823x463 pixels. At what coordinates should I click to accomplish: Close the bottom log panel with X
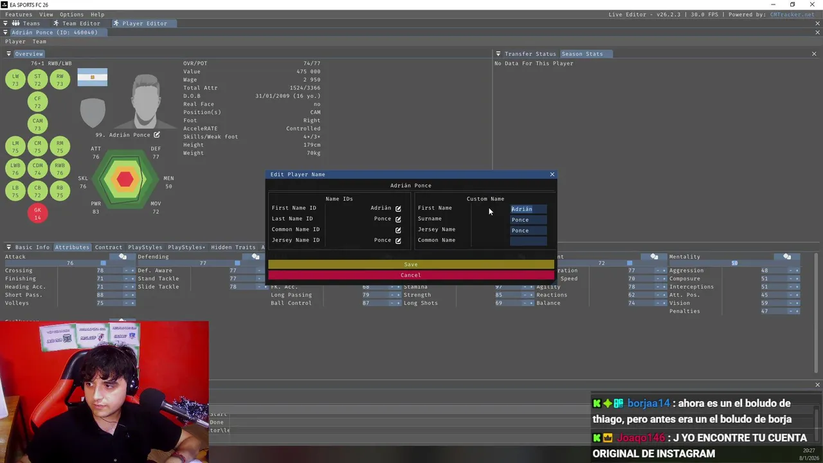pos(817,385)
